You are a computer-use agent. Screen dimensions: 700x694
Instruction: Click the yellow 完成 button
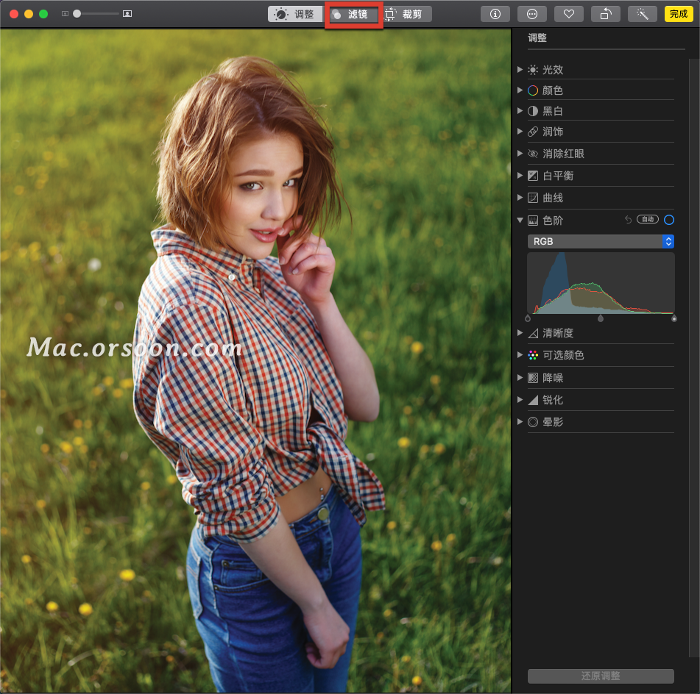coord(679,14)
